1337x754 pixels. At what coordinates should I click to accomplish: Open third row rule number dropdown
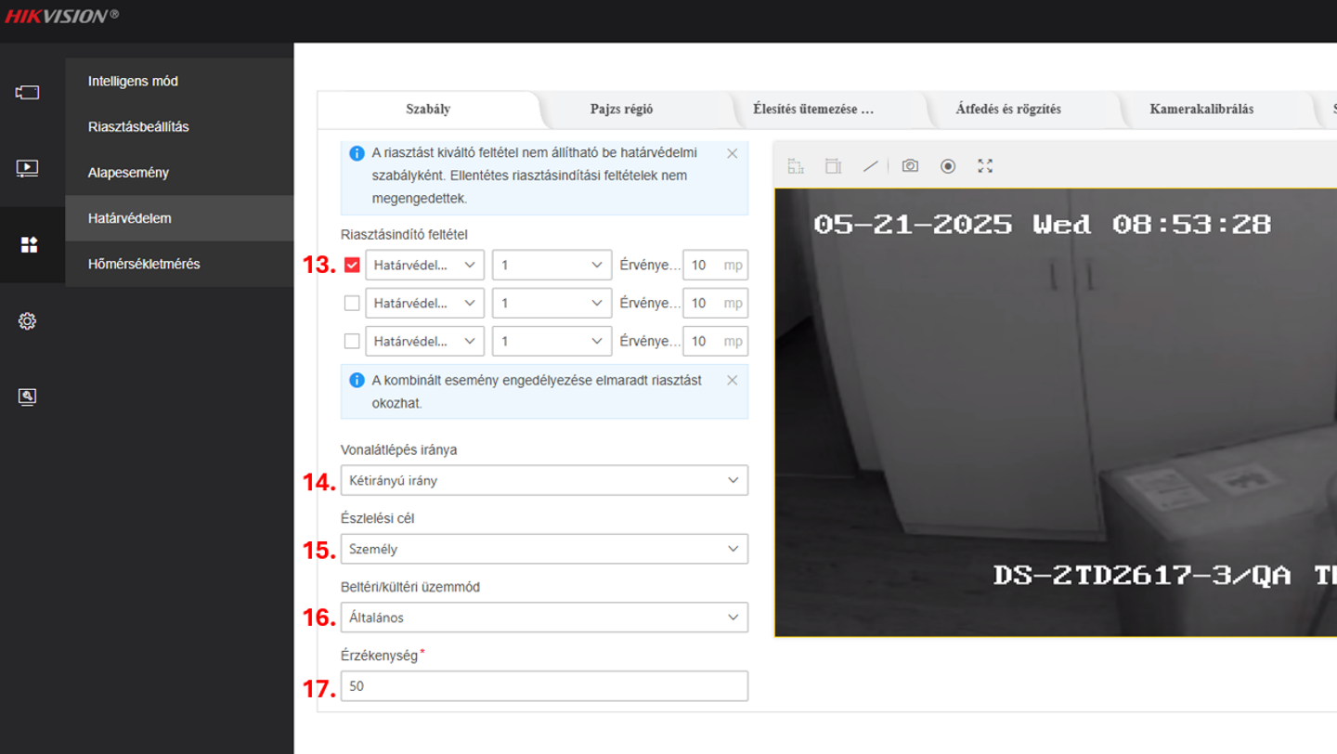552,341
